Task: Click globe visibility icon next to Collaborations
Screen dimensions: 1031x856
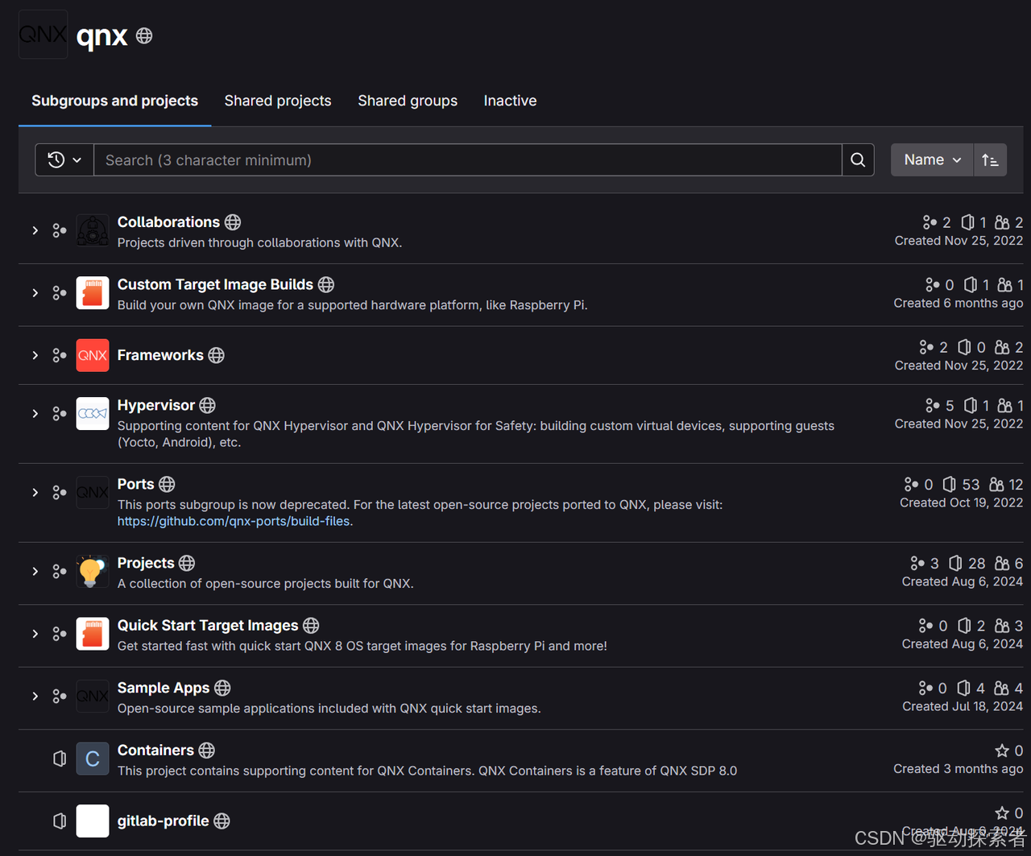Action: click(233, 222)
